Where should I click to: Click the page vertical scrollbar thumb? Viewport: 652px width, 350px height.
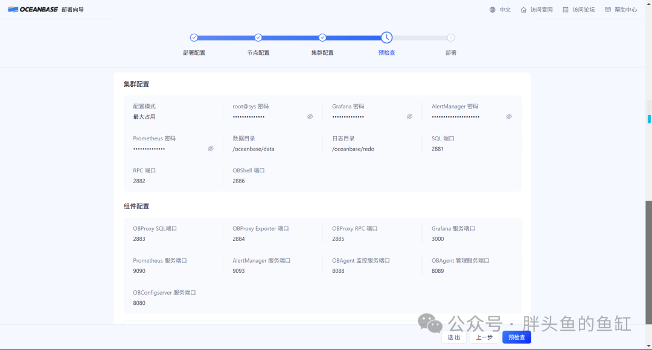pyautogui.click(x=648, y=263)
